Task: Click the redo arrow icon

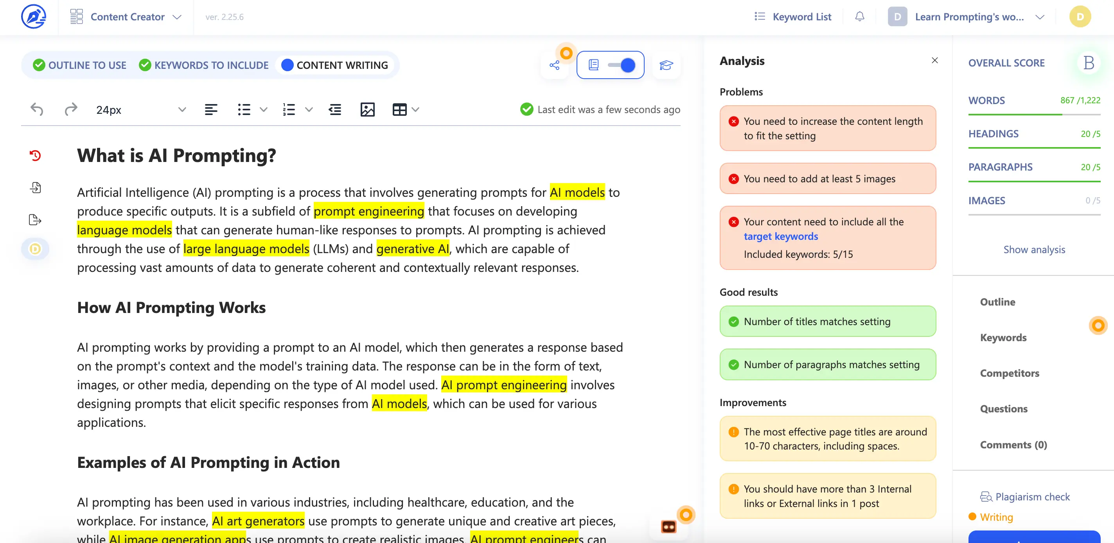Action: click(71, 110)
